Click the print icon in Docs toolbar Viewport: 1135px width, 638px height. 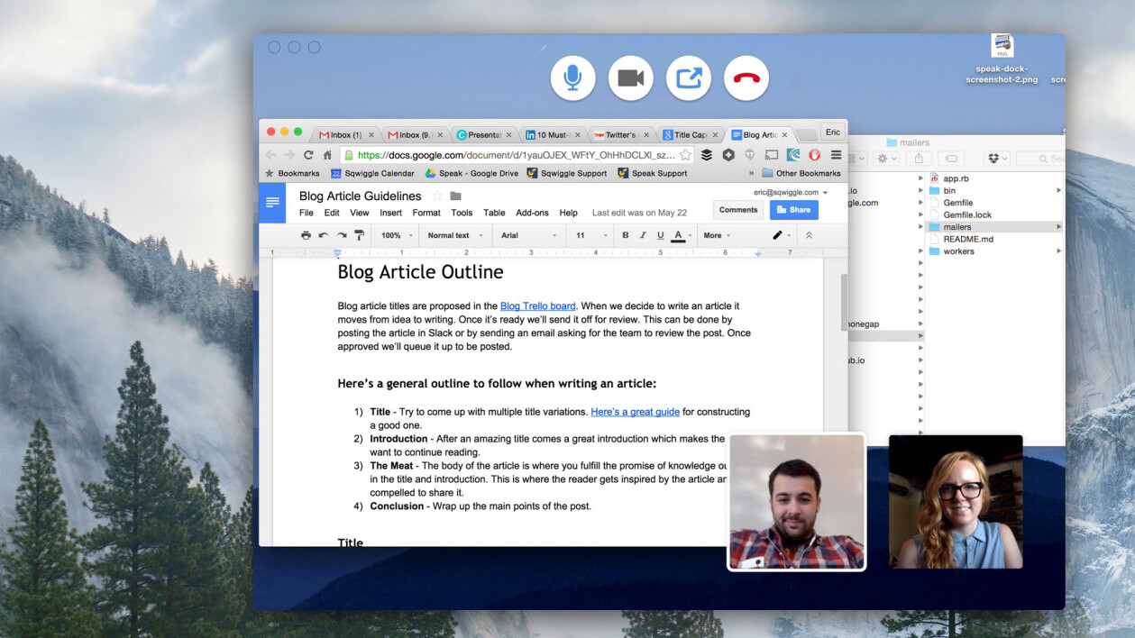(306, 235)
